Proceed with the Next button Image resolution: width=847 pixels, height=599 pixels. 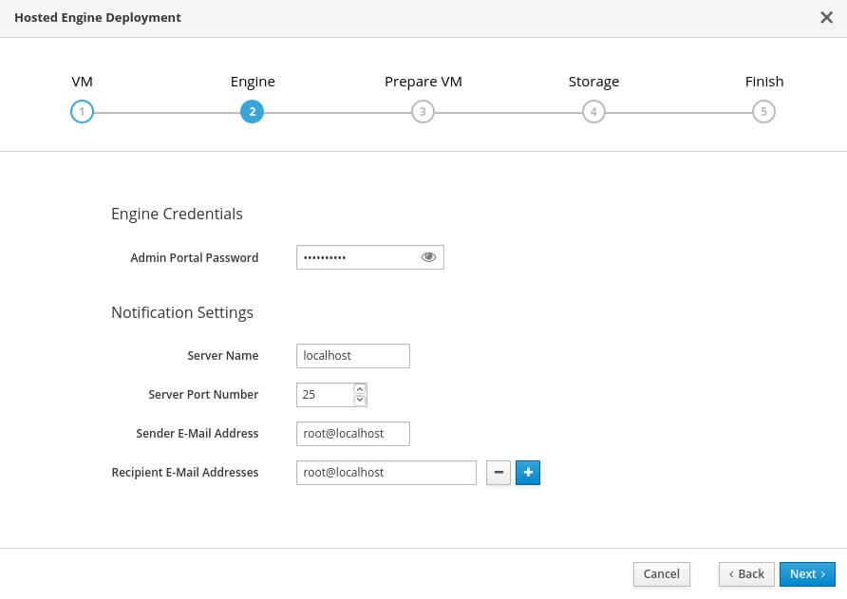tap(807, 574)
